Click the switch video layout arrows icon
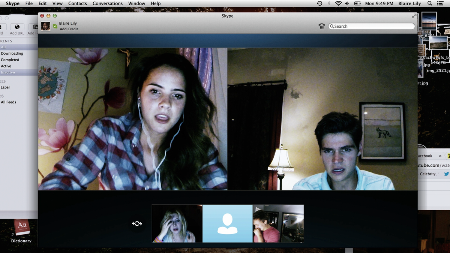 137,224
